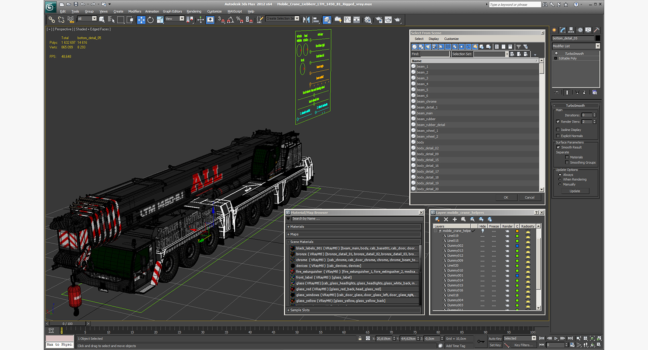648x350 pixels.
Task: Open the Modifier List dropdown
Action: [598, 46]
